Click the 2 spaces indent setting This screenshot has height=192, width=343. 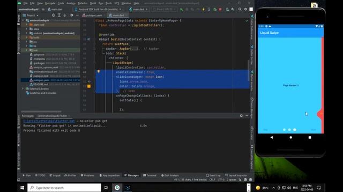[232, 180]
